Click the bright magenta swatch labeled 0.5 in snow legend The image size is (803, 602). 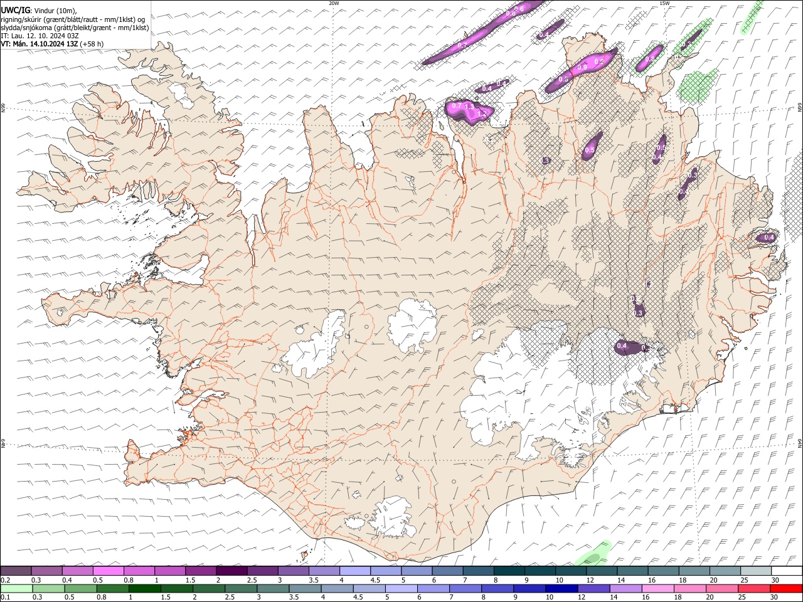click(109, 571)
